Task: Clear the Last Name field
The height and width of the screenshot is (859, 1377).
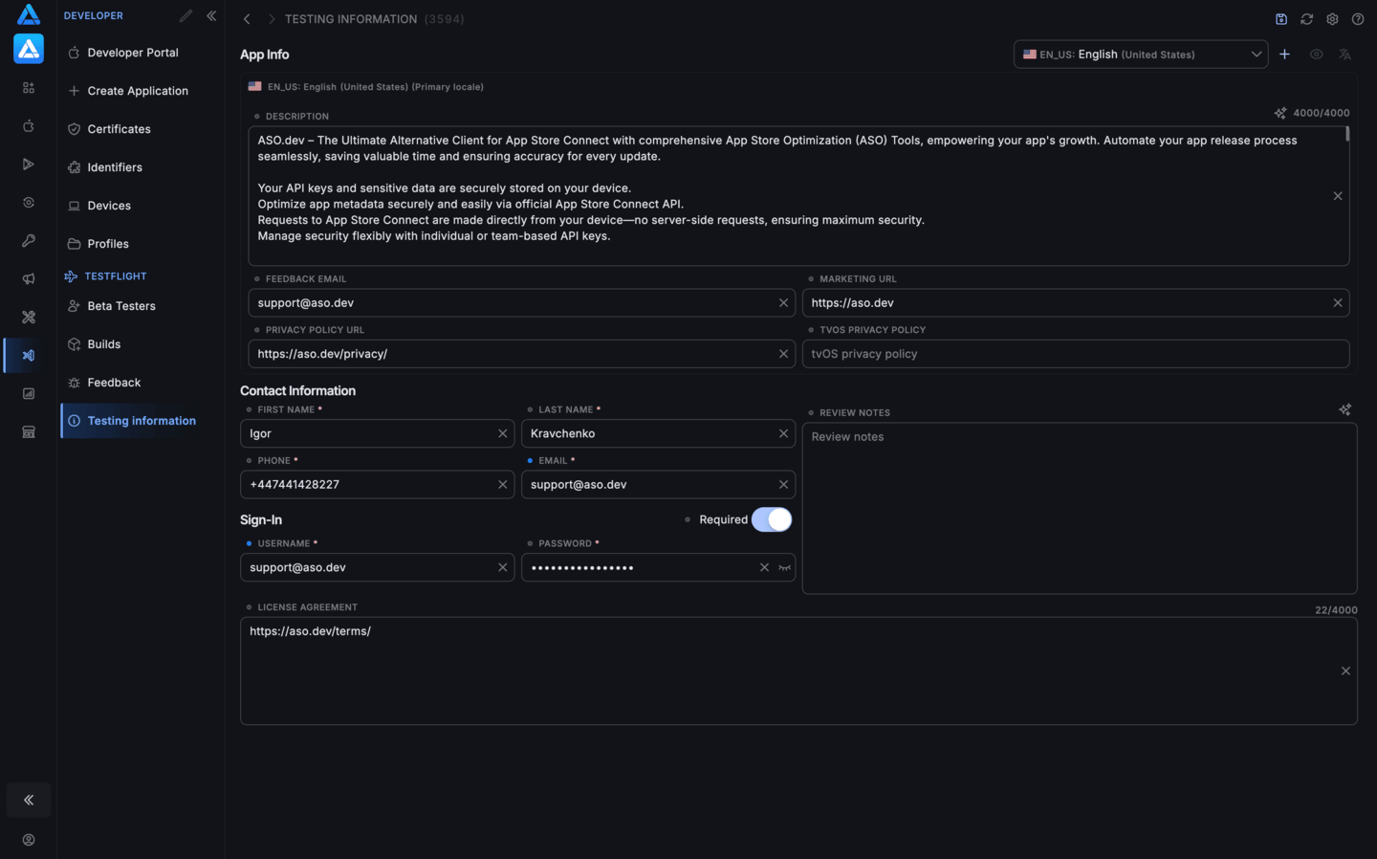Action: [x=783, y=433]
